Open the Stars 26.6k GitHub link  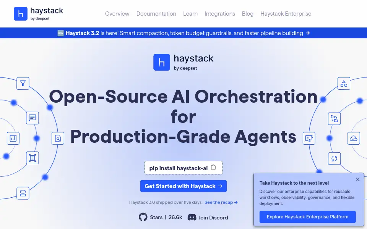coord(160,217)
